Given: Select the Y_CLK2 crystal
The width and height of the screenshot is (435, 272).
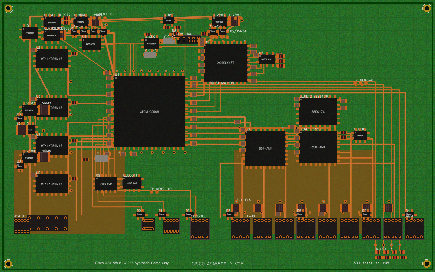Looking at the screenshot, I should [169, 41].
